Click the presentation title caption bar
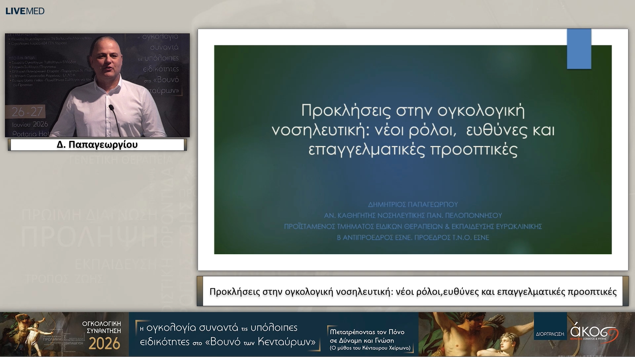The image size is (635, 357). (413, 291)
